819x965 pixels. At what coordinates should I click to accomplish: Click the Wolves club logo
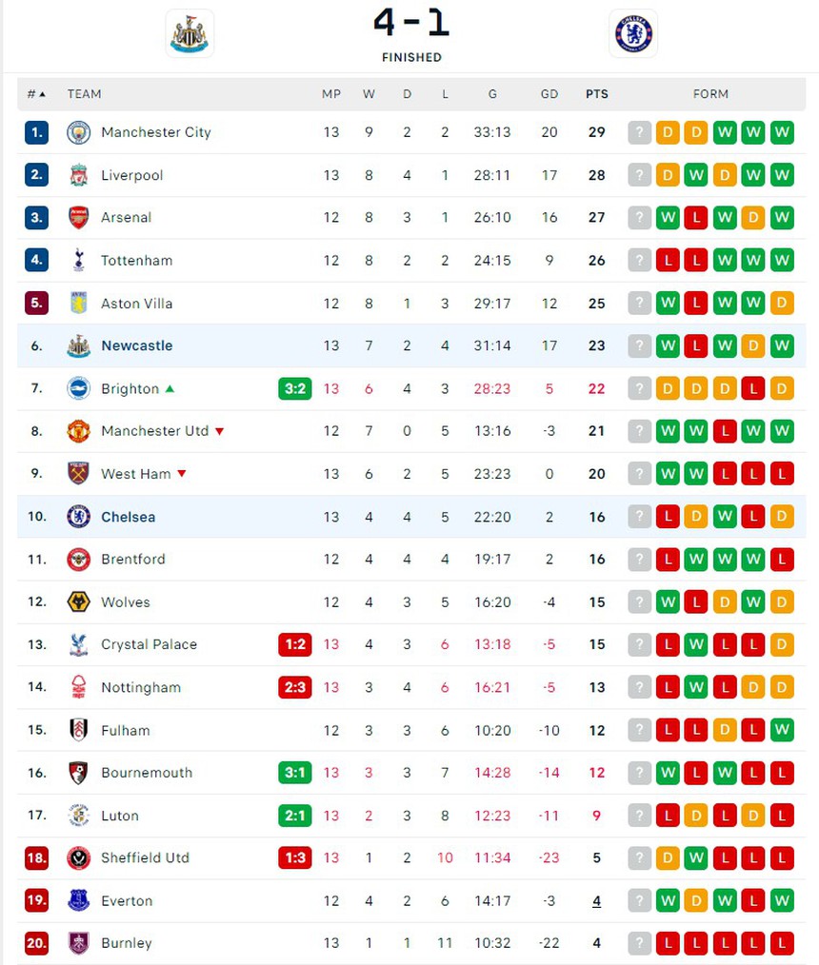(x=78, y=601)
